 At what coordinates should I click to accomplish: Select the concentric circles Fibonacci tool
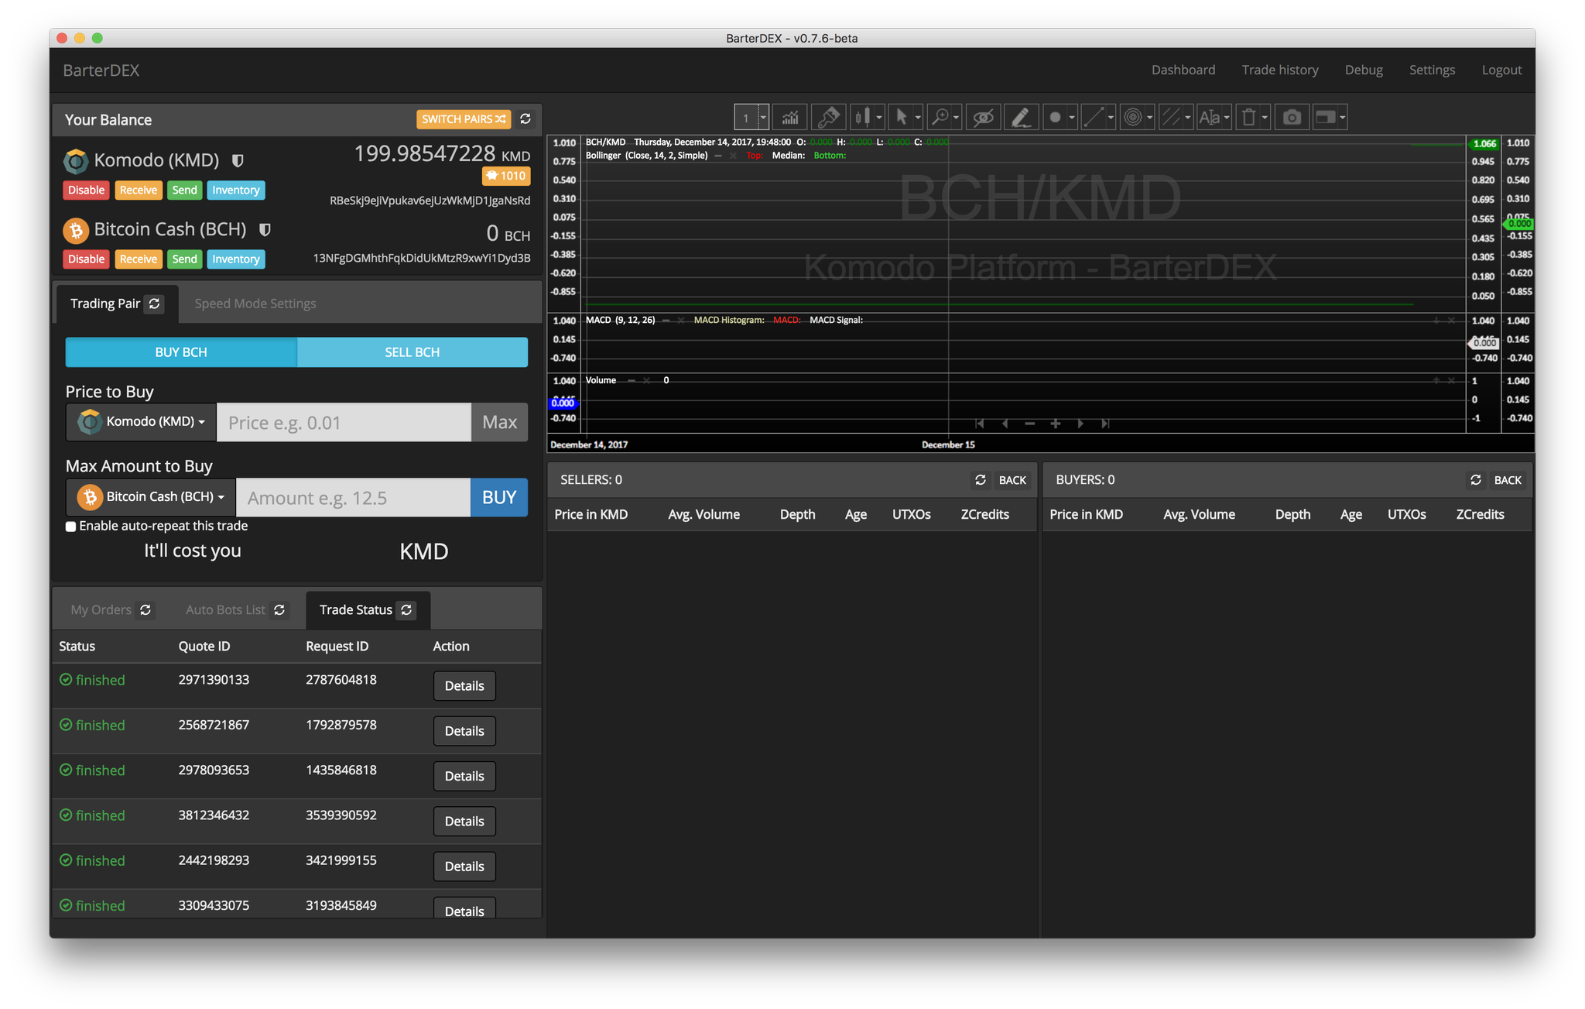[1132, 118]
